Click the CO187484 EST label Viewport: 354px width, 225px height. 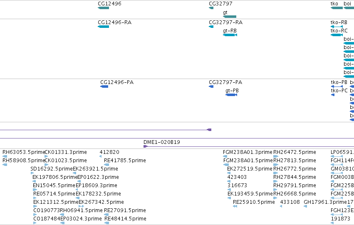tap(47, 219)
